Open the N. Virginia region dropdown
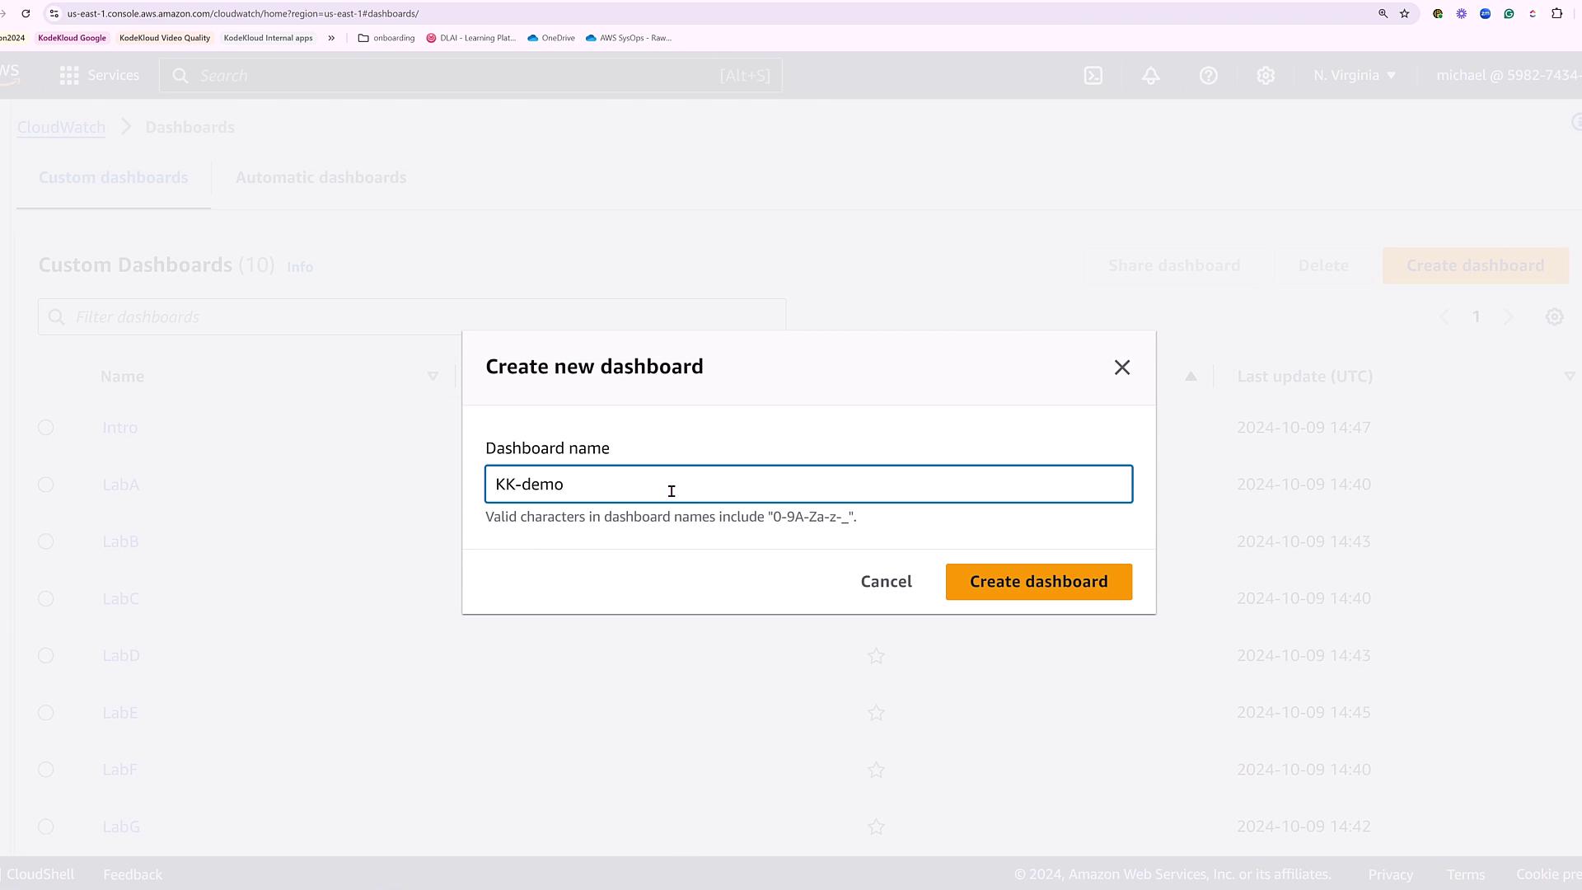 pyautogui.click(x=1354, y=76)
